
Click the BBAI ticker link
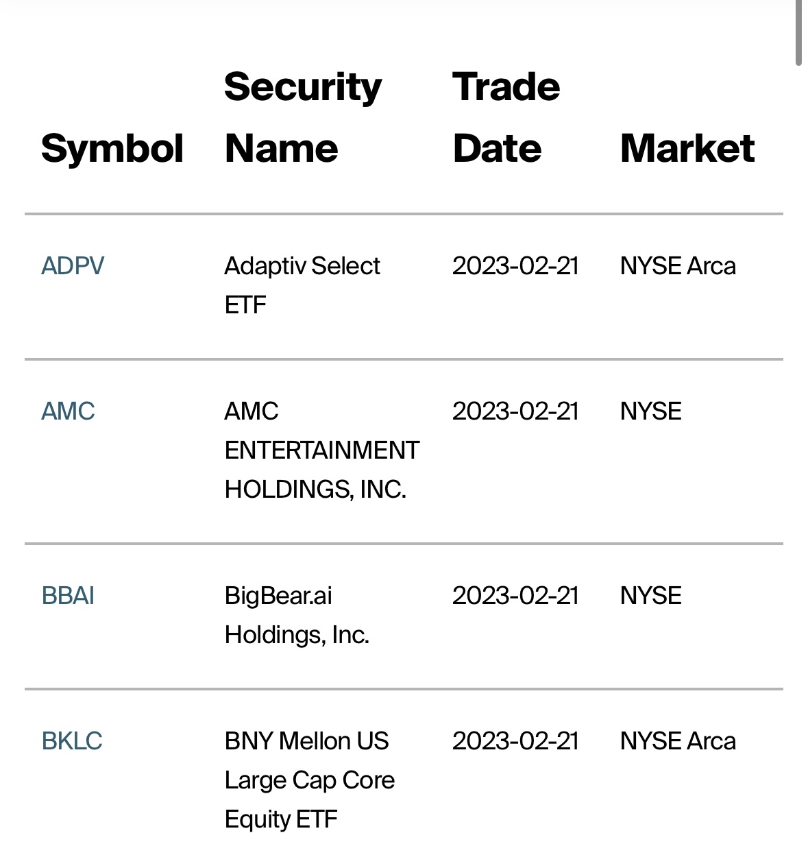pyautogui.click(x=68, y=596)
